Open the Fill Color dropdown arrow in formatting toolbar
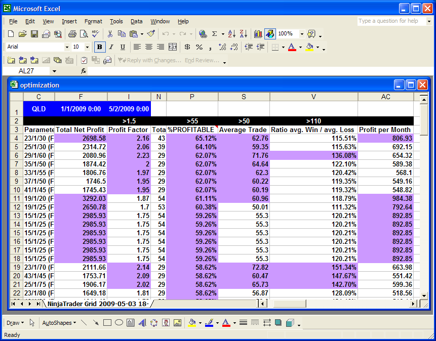The height and width of the screenshot is (341, 436). coord(318,47)
